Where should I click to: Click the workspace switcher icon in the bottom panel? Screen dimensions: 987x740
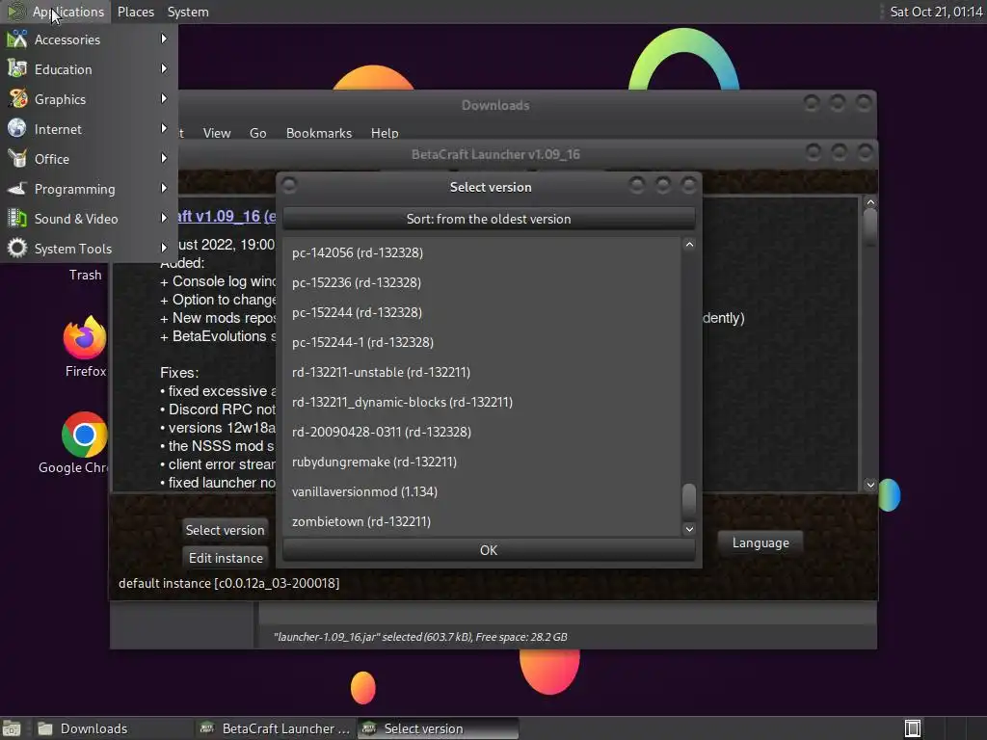913,728
